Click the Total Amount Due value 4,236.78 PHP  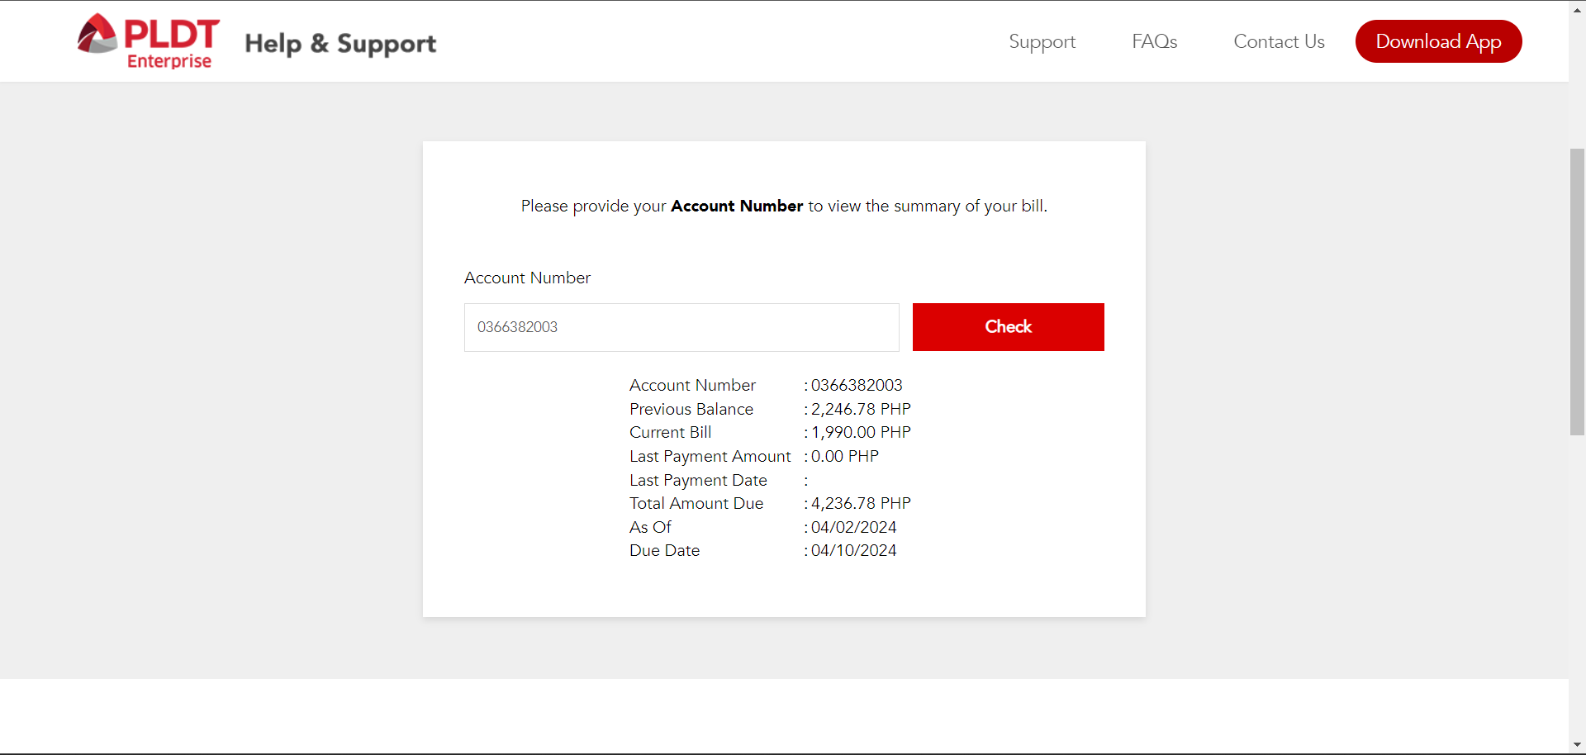click(x=861, y=503)
